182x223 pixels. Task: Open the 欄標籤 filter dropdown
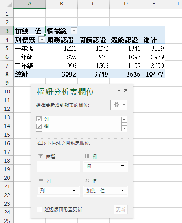74,31
